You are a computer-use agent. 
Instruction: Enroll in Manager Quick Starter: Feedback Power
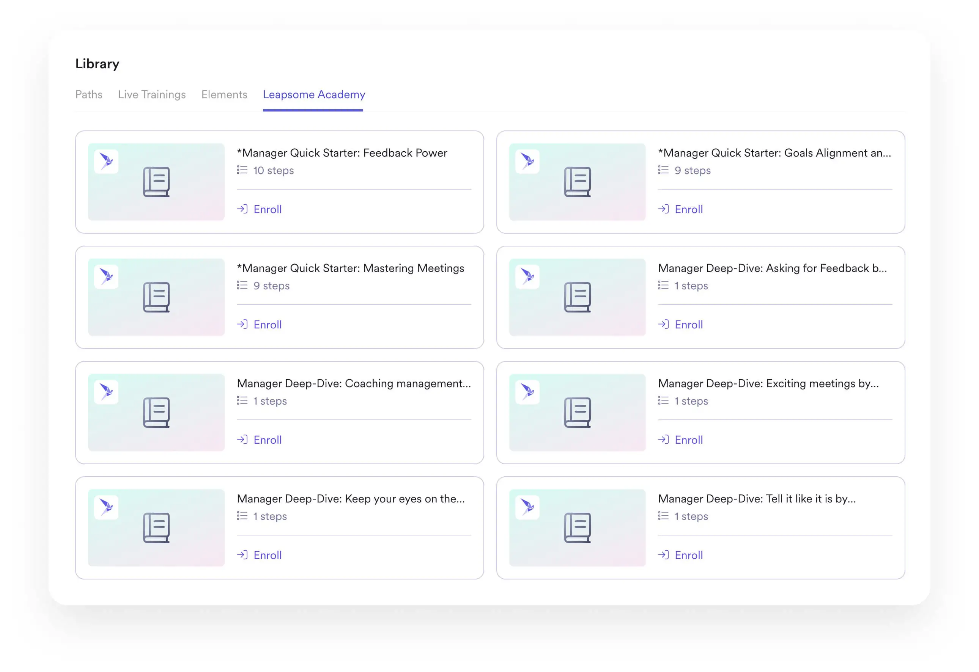click(260, 209)
